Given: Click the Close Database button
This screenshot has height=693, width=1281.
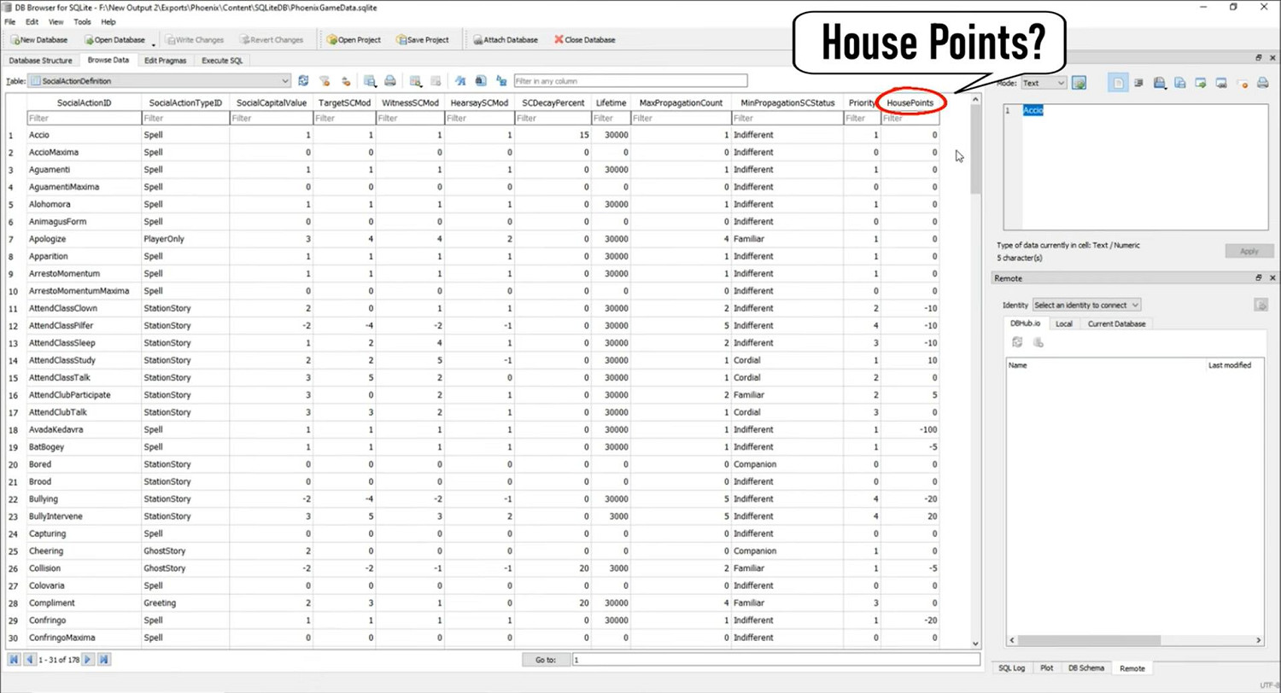Looking at the screenshot, I should pos(584,39).
